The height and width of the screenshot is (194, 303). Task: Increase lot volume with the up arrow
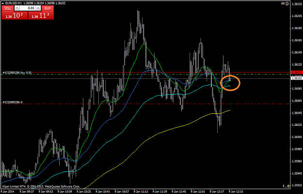(38, 8)
